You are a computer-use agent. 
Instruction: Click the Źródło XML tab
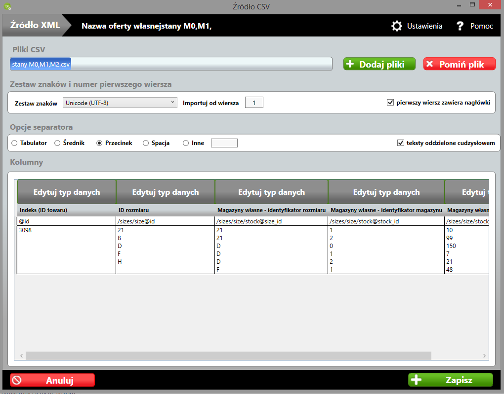click(x=35, y=26)
